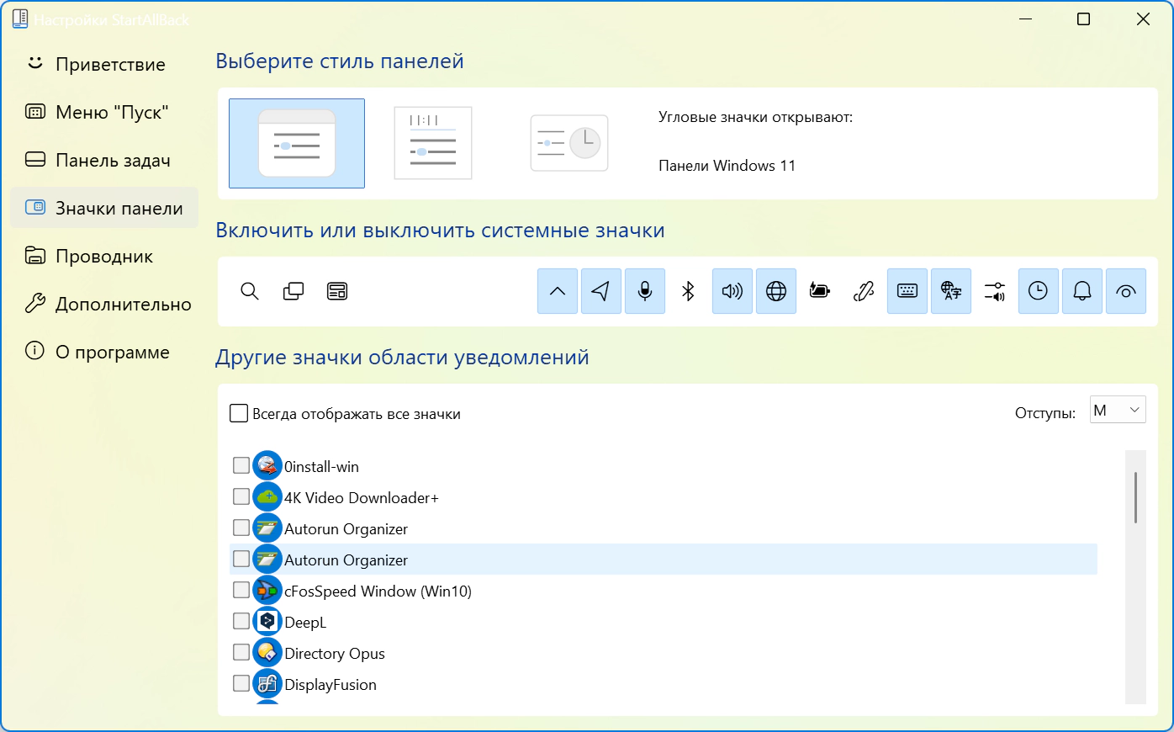Screen dimensions: 1174x732
Task: Toggle the show desktop eye icon
Action: [x=1126, y=291]
